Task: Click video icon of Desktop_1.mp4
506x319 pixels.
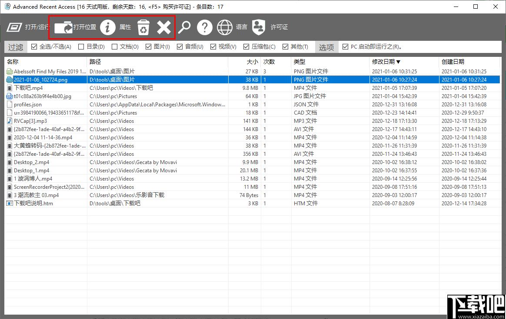Action: (x=10, y=171)
